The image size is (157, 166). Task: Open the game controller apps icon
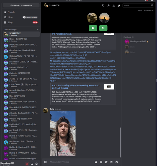(x=117, y=162)
